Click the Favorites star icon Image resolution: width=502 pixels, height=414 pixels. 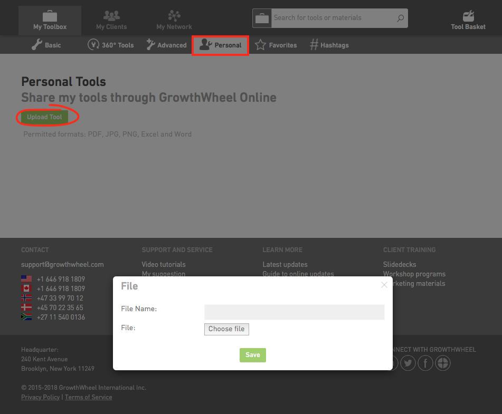260,45
